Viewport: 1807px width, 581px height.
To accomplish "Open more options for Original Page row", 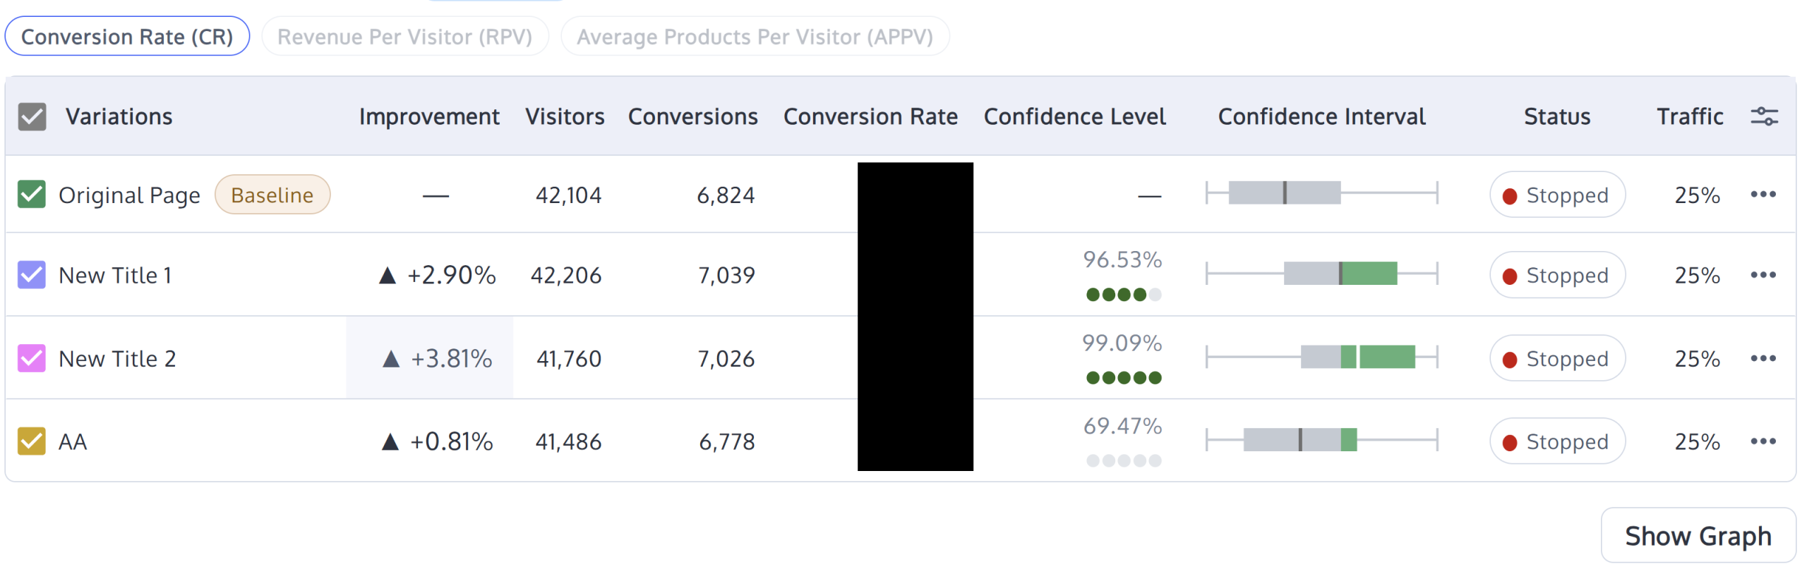I will pyautogui.click(x=1763, y=195).
